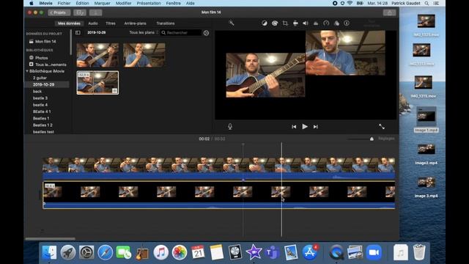This screenshot has height=264, width=469.
Task: Open the Présentation menu
Action: click(x=149, y=3)
